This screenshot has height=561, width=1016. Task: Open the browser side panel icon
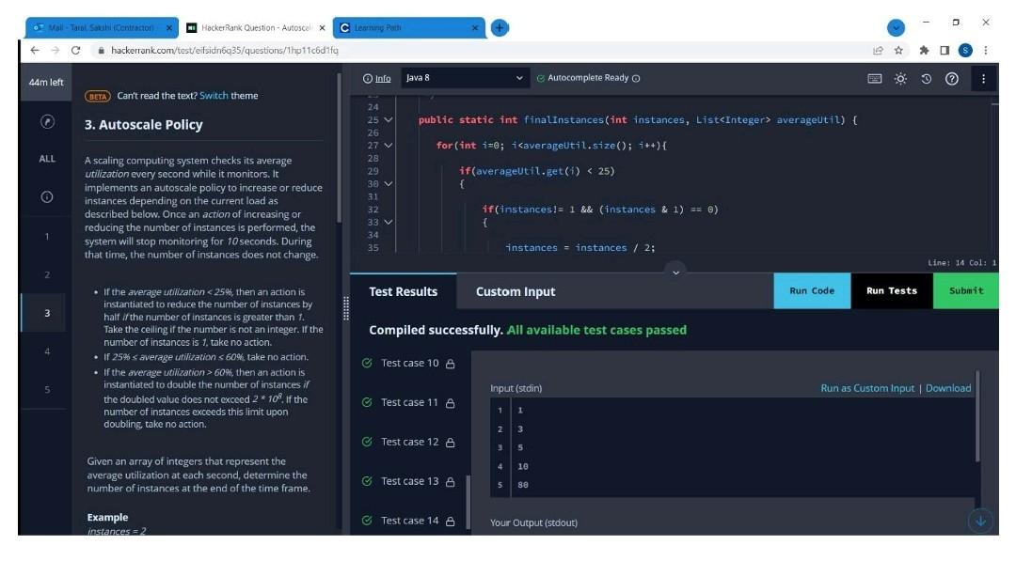[x=945, y=50]
